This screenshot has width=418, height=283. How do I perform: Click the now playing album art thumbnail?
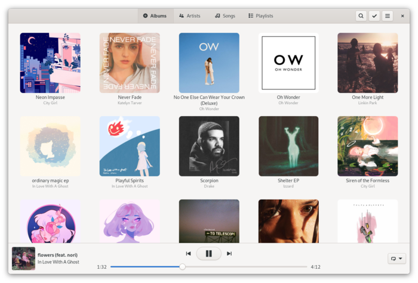point(23,259)
